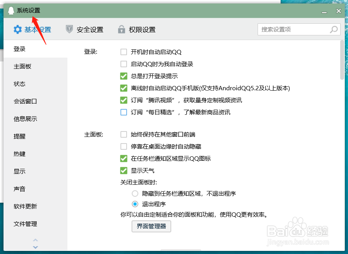348x254 pixels.
Task: Go to 热键 sidebar item
Action: 35,154
